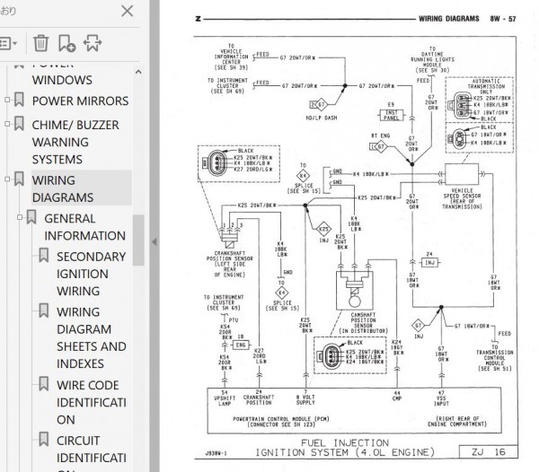
Task: Click the WIRING DIAGRAM SHEETS ribbon icon
Action: (x=44, y=310)
